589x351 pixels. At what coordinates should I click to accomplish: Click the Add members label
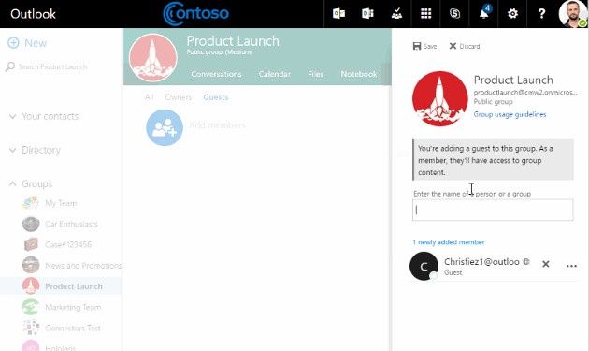tap(217, 124)
